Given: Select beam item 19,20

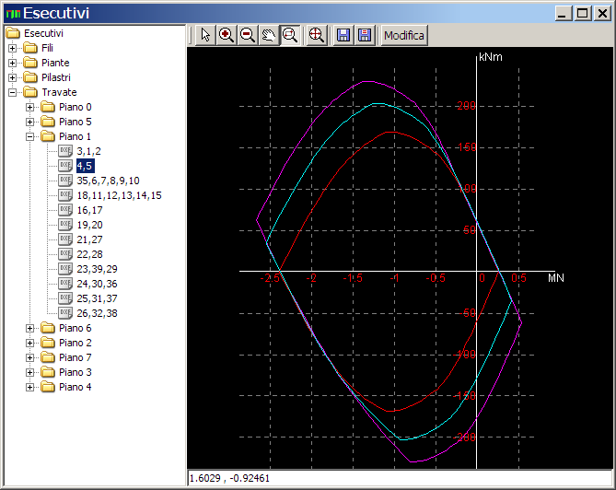Looking at the screenshot, I should click(89, 225).
